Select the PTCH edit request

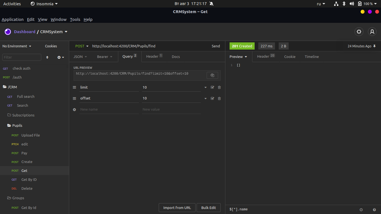click(x=34, y=144)
